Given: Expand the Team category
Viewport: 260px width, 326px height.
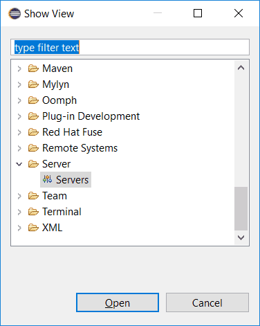Looking at the screenshot, I should tap(19, 196).
